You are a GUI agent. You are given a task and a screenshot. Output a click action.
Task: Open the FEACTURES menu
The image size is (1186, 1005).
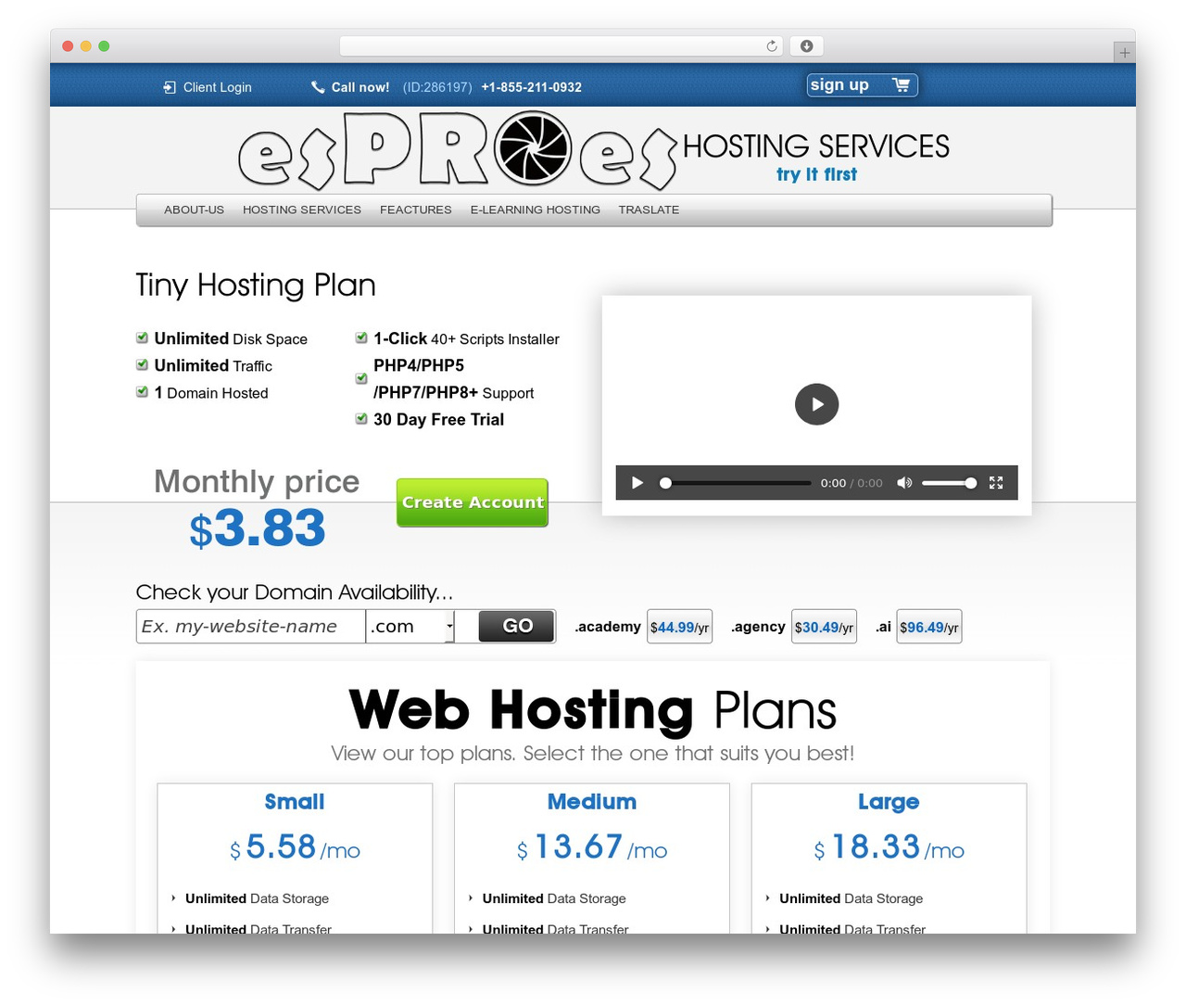416,210
